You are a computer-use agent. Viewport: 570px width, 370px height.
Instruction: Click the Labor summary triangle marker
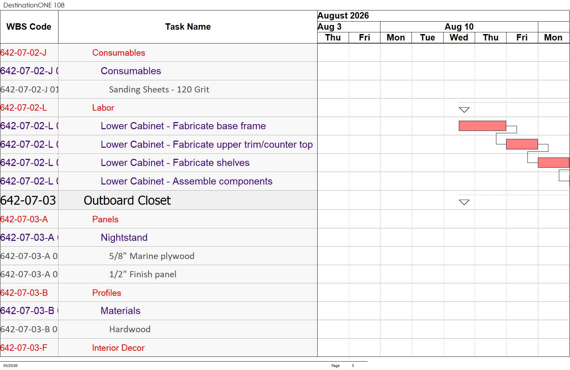(x=464, y=110)
